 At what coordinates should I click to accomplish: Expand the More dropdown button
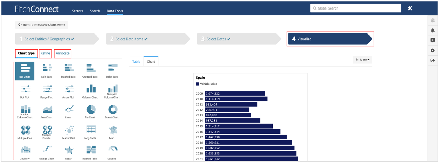(363, 60)
